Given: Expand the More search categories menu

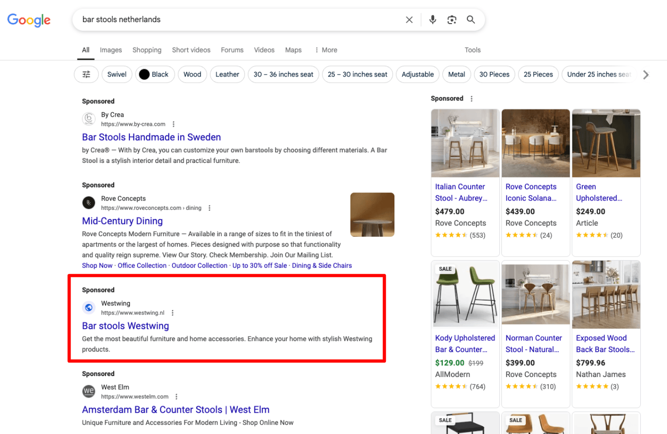Looking at the screenshot, I should 326,50.
